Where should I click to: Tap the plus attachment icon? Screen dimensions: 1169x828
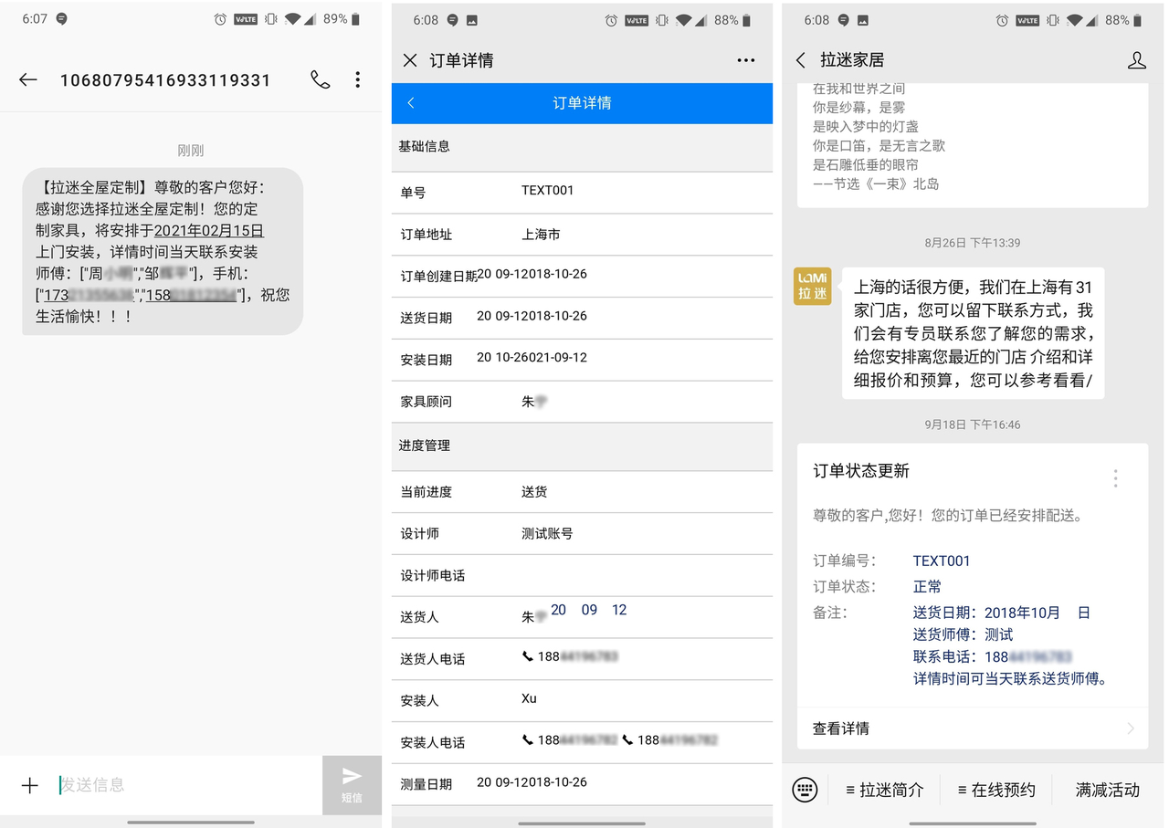tap(30, 785)
